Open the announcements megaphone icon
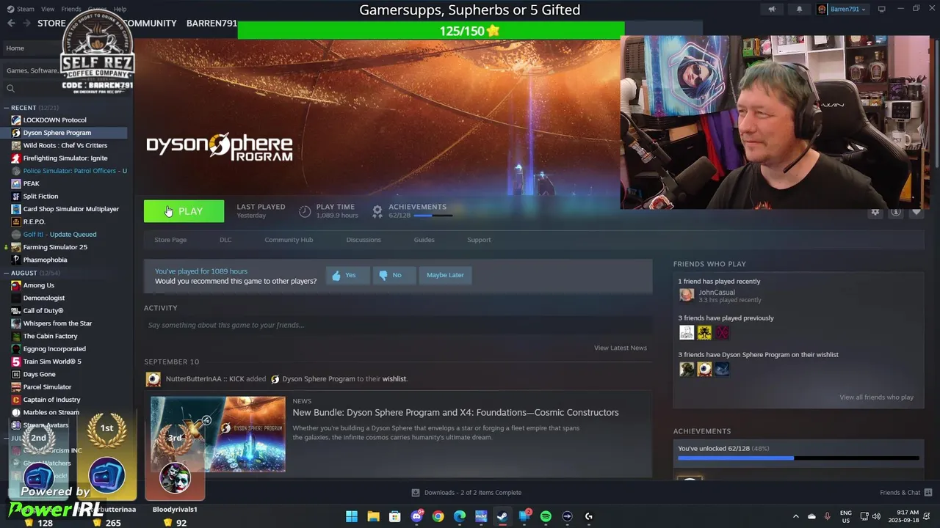 772,10
